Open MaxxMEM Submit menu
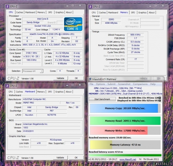The image size is (173, 166). point(111,84)
